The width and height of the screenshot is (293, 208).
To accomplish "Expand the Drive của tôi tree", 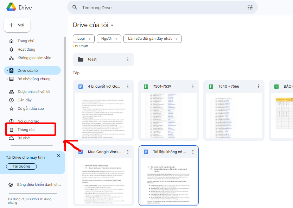I will click(7, 71).
